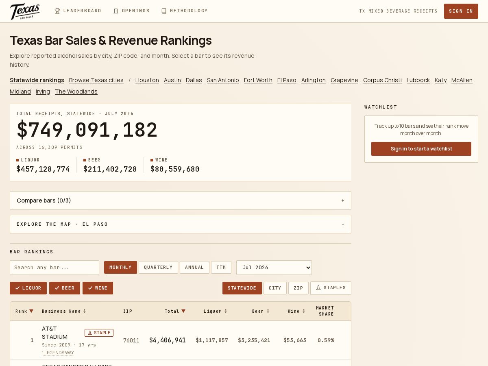Go to Katy city rankings
Screen dimensions: 488x366
440,80
